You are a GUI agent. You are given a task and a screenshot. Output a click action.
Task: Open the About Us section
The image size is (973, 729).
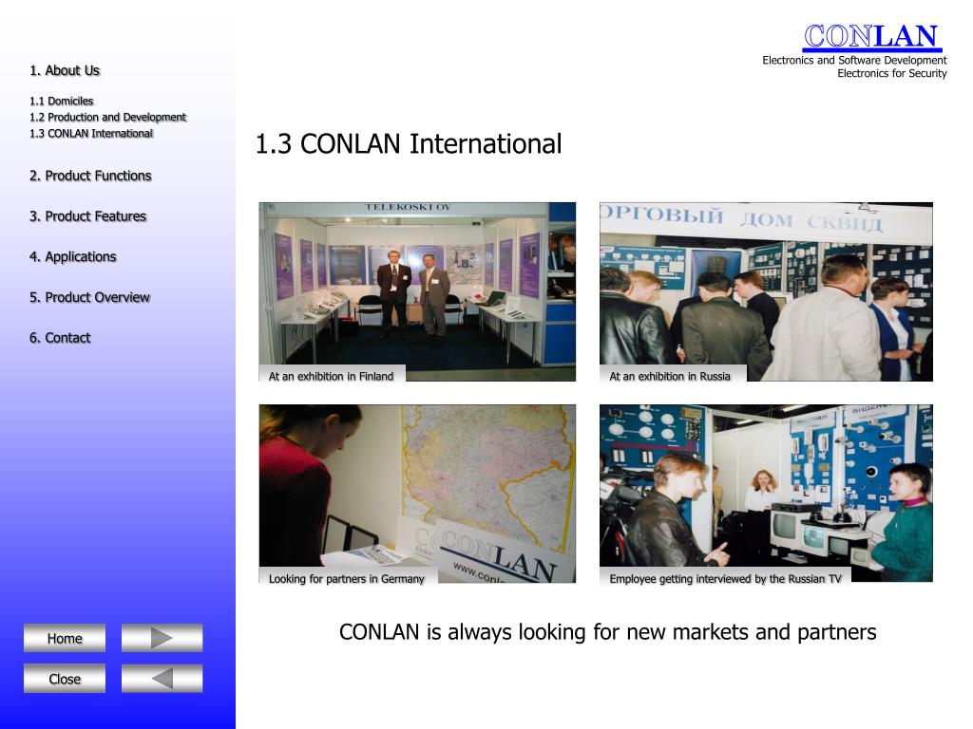tap(65, 70)
